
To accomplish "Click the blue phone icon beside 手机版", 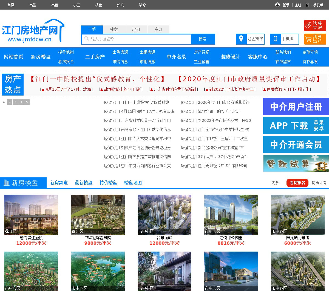I will tap(275, 39).
